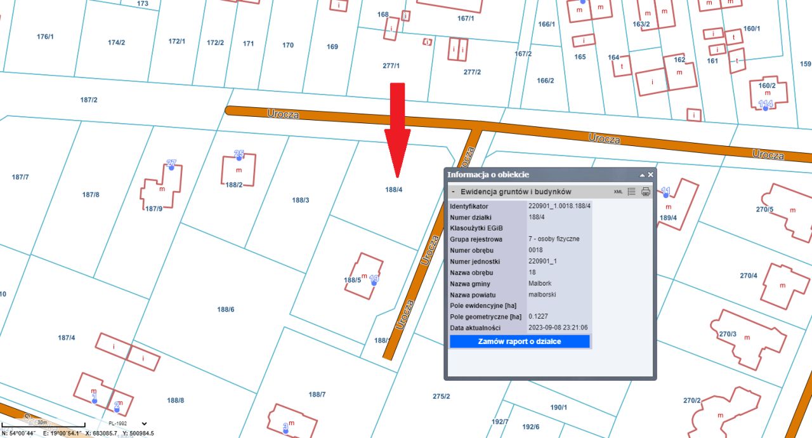Image resolution: width=812 pixels, height=438 pixels.
Task: Click parcel label 270/4 on the map
Action: click(749, 276)
